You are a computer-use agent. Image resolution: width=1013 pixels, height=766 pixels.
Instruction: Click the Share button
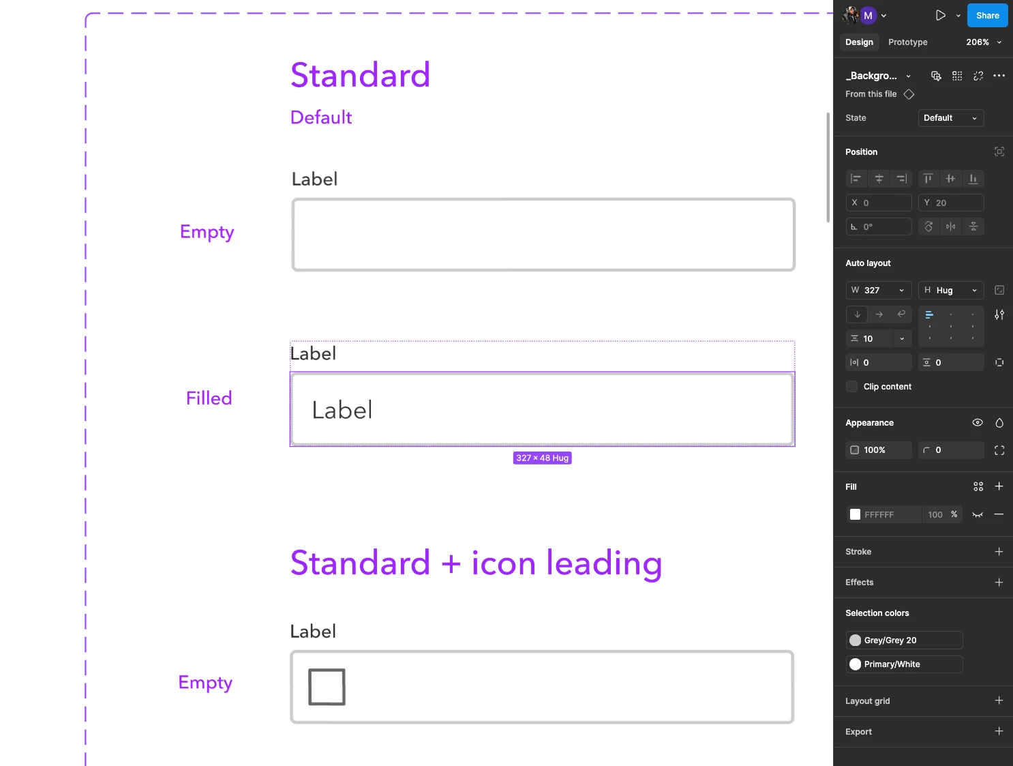988,16
